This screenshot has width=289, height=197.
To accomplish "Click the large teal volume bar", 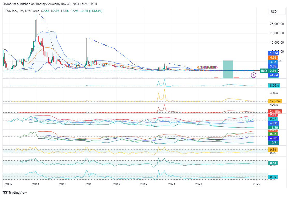I will (x=228, y=69).
